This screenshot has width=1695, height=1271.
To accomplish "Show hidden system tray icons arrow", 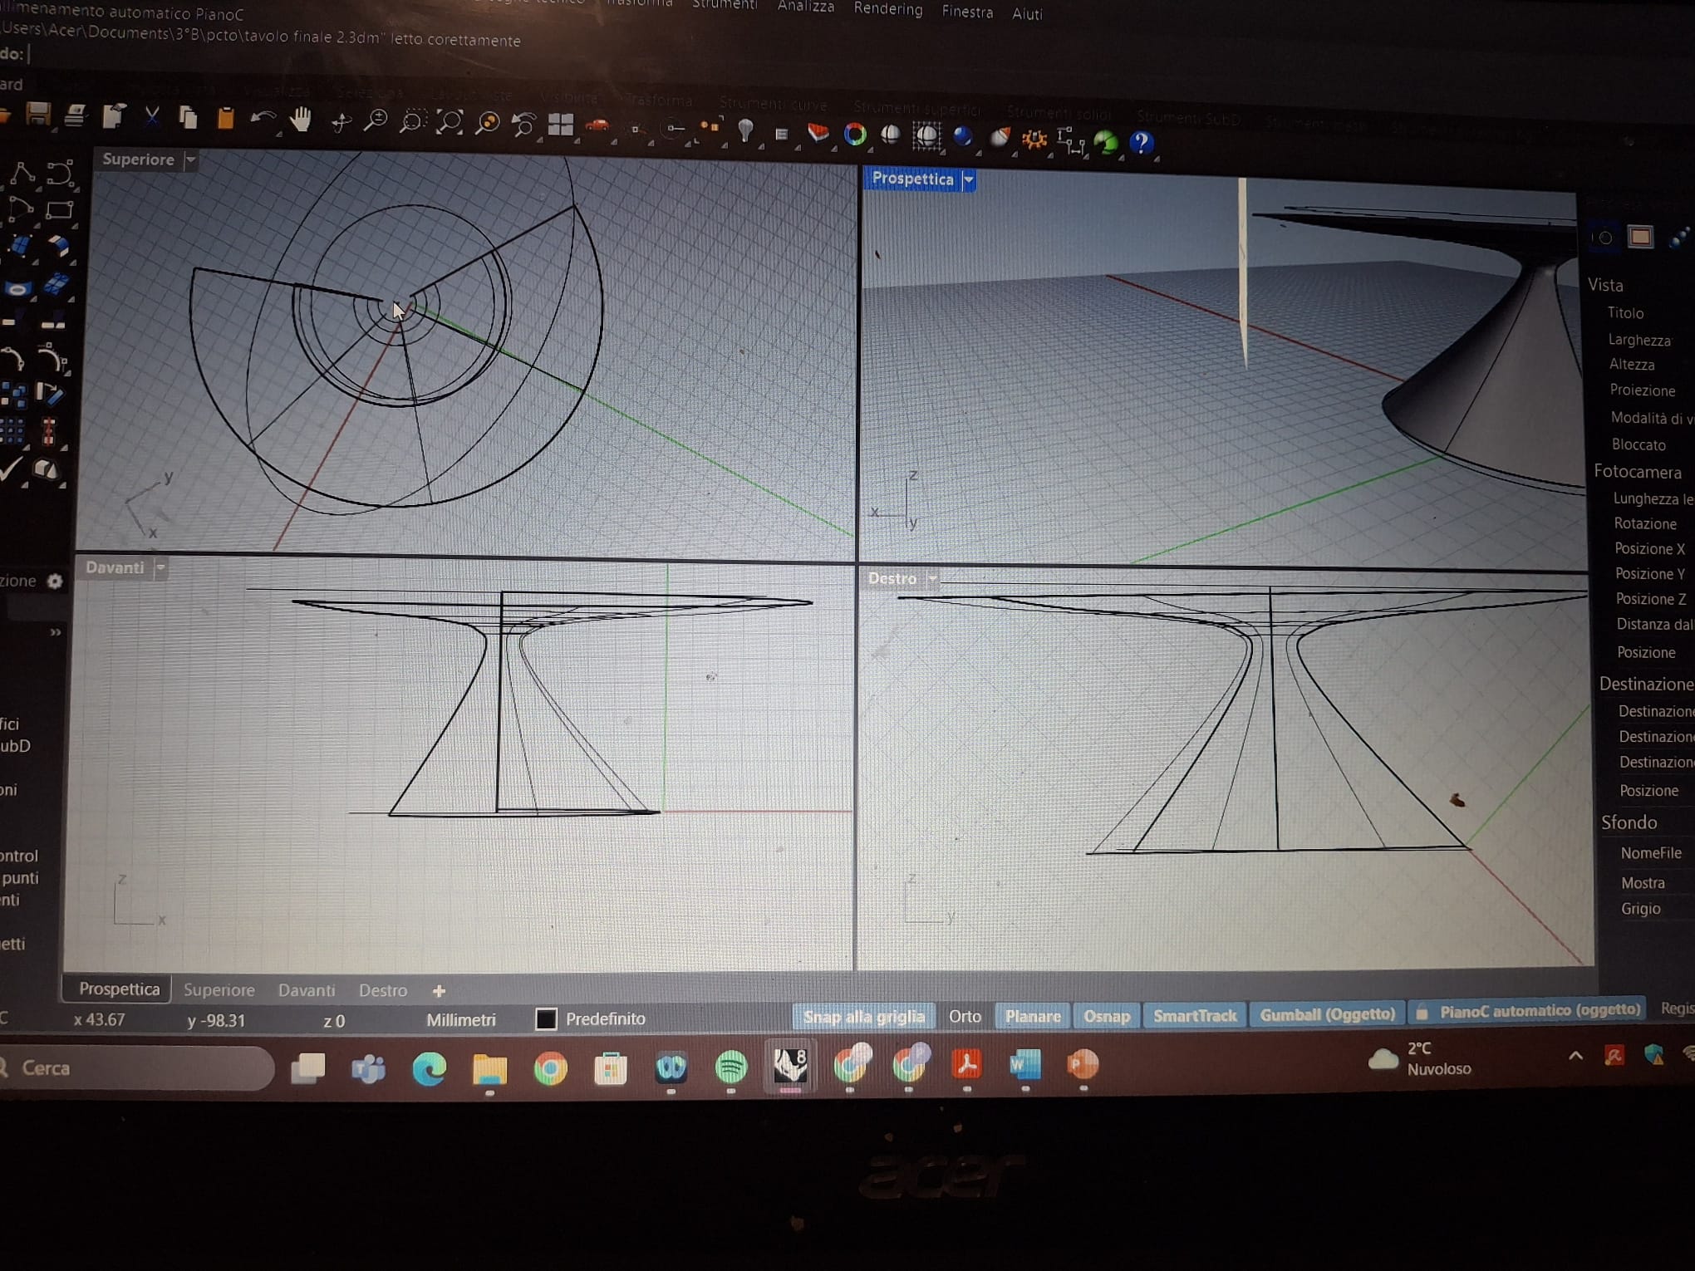I will [1575, 1056].
